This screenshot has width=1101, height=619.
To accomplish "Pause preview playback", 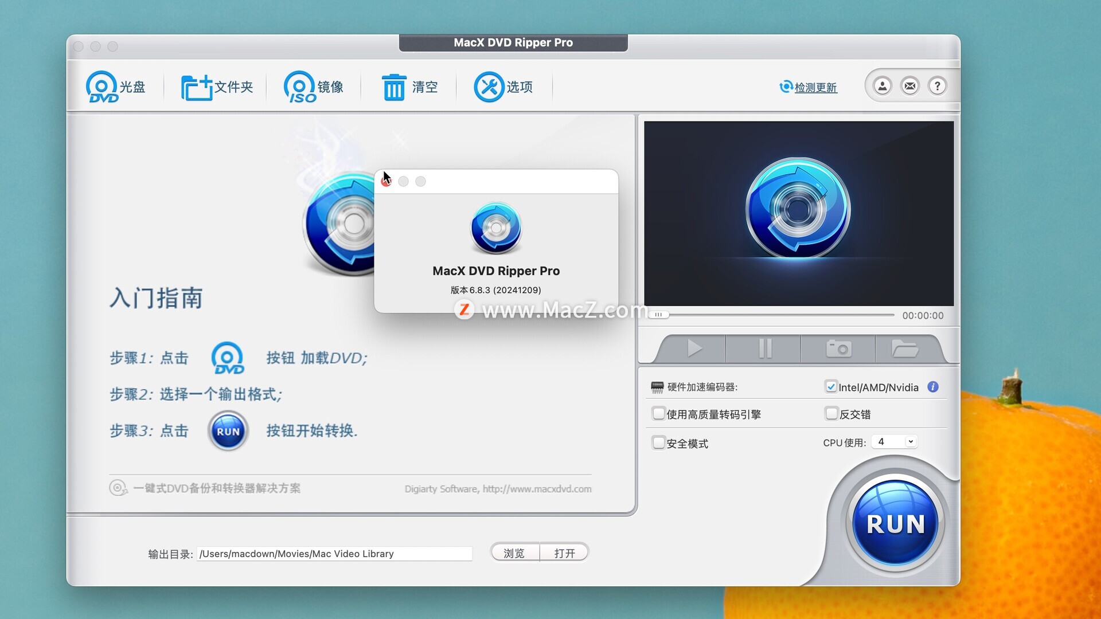I will coord(765,348).
